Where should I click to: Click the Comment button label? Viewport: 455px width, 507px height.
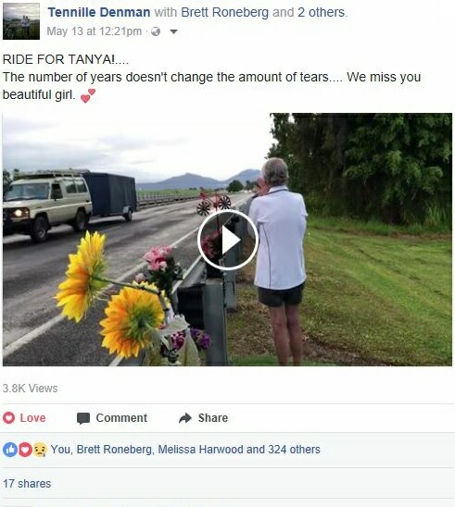click(x=121, y=418)
